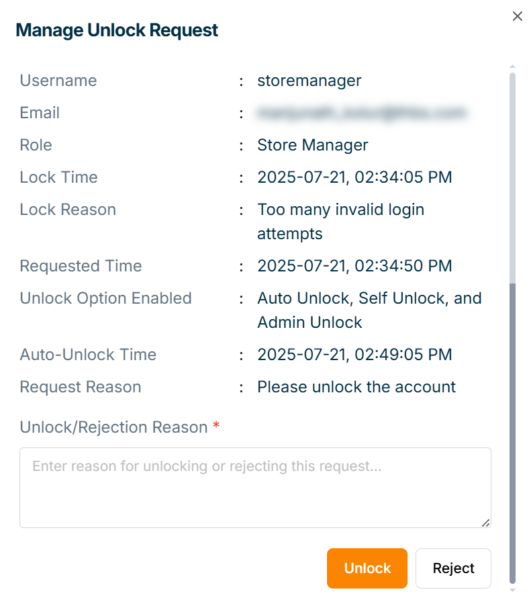The width and height of the screenshot is (529, 606).
Task: Click the orange Unlock button
Action: [367, 568]
